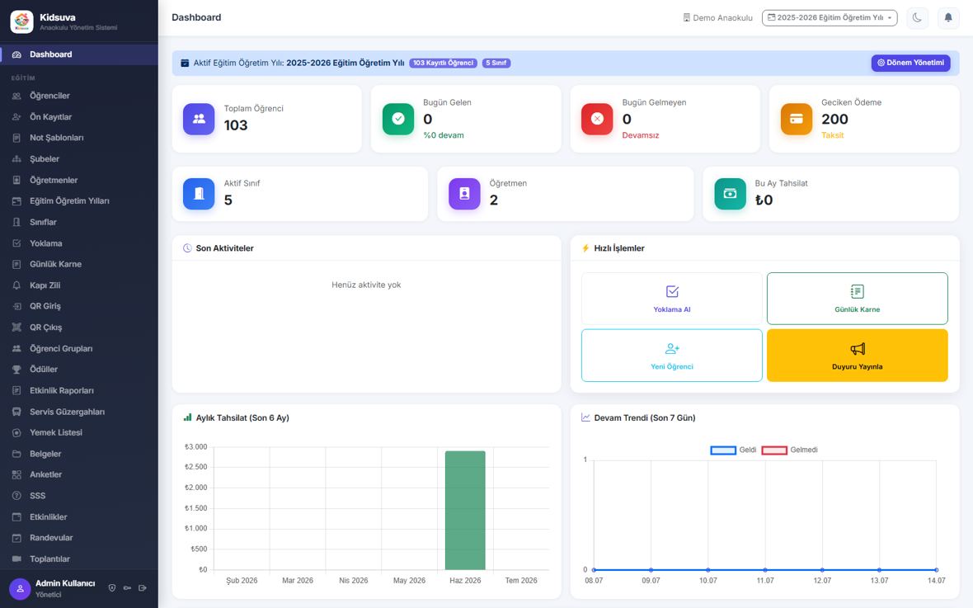This screenshot has height=608, width=973.
Task: Click the Duyuru Yayınla yellow button
Action: tap(857, 356)
